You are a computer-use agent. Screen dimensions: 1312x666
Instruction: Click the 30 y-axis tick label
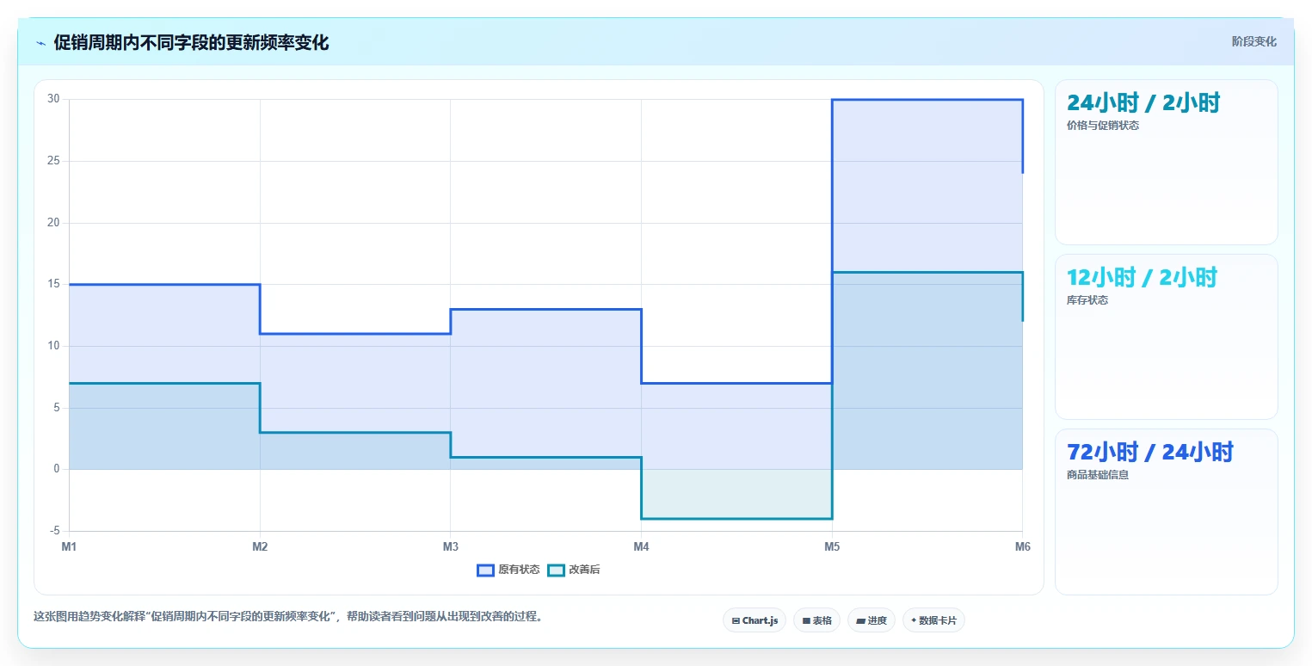coord(53,99)
